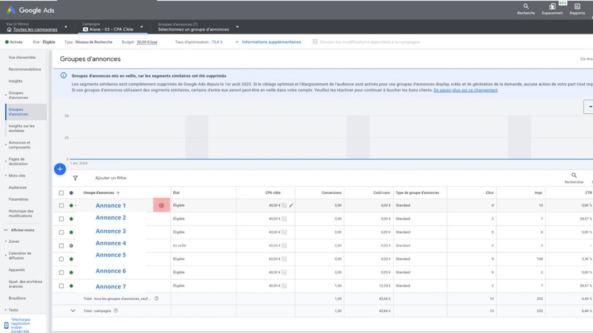Click the filter funnel icon
Screen dimensions: 593x333
click(x=75, y=178)
